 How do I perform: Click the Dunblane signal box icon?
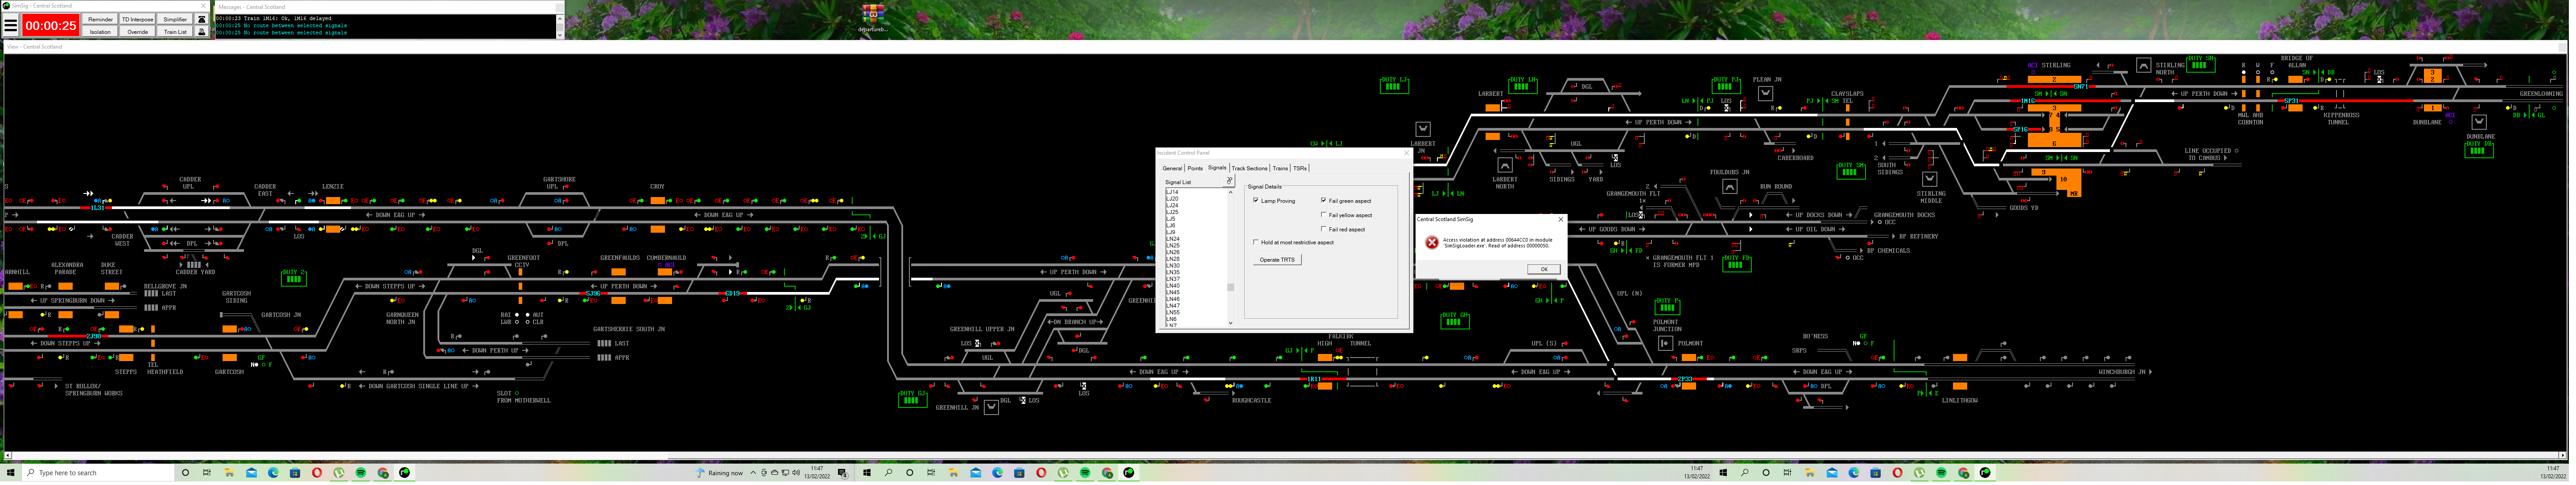(x=2479, y=122)
